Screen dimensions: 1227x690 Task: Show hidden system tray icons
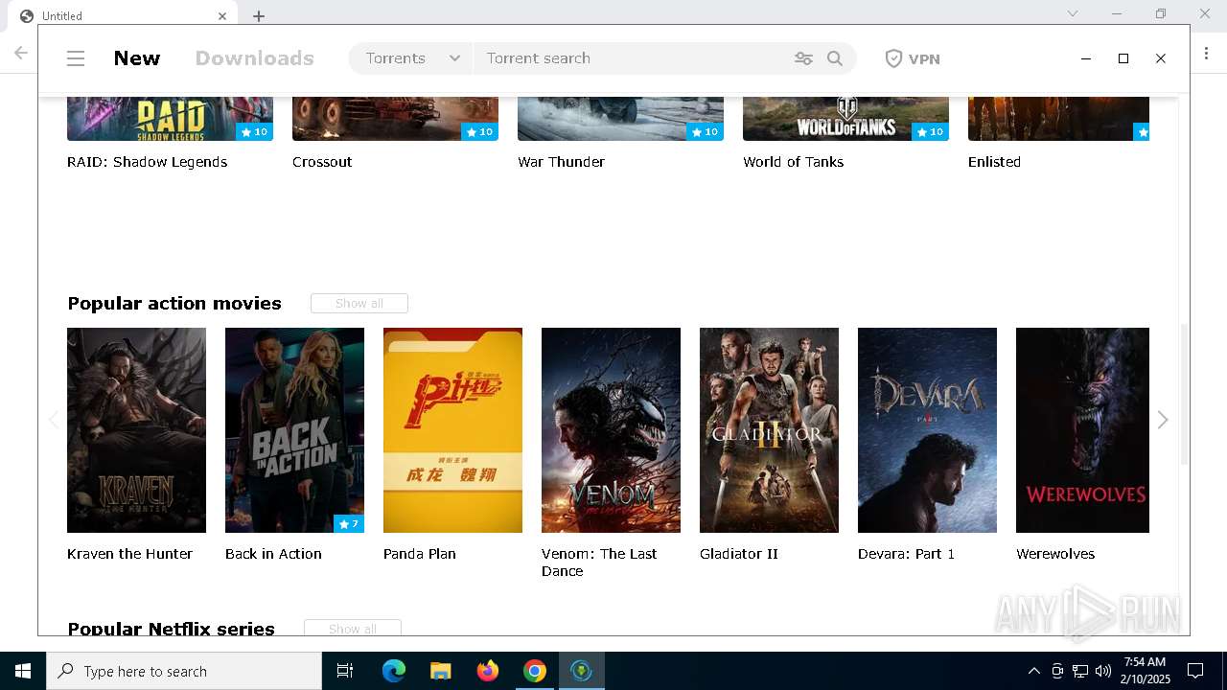(x=1033, y=671)
